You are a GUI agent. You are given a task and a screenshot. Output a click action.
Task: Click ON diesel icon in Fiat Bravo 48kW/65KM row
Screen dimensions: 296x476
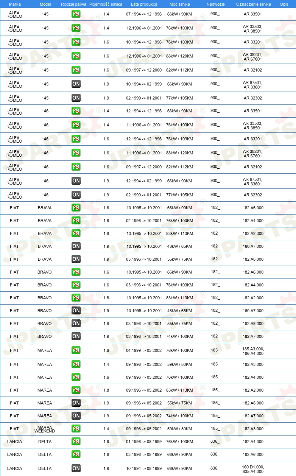pos(76,311)
